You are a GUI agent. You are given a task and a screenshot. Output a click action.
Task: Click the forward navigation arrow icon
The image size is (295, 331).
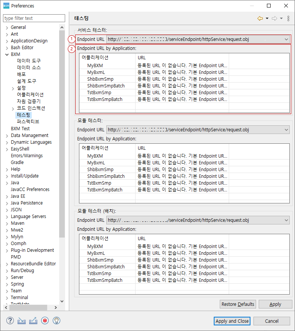click(x=274, y=18)
